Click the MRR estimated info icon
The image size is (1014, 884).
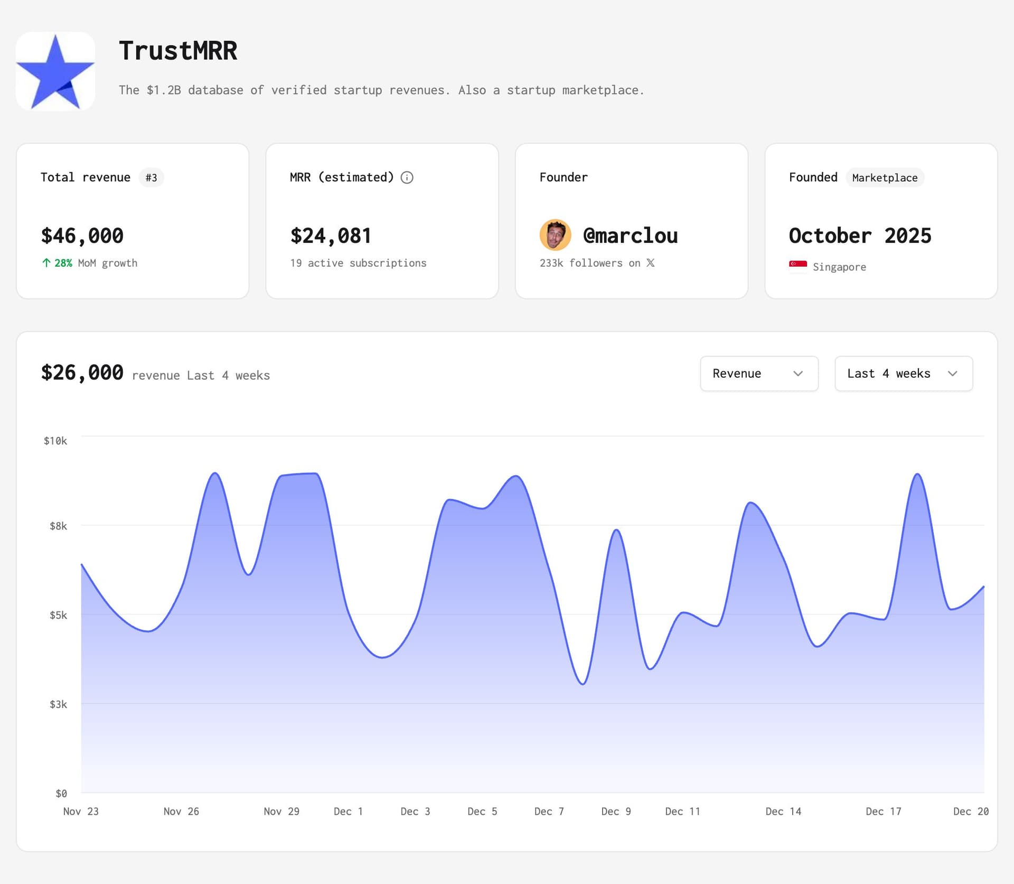tap(407, 178)
